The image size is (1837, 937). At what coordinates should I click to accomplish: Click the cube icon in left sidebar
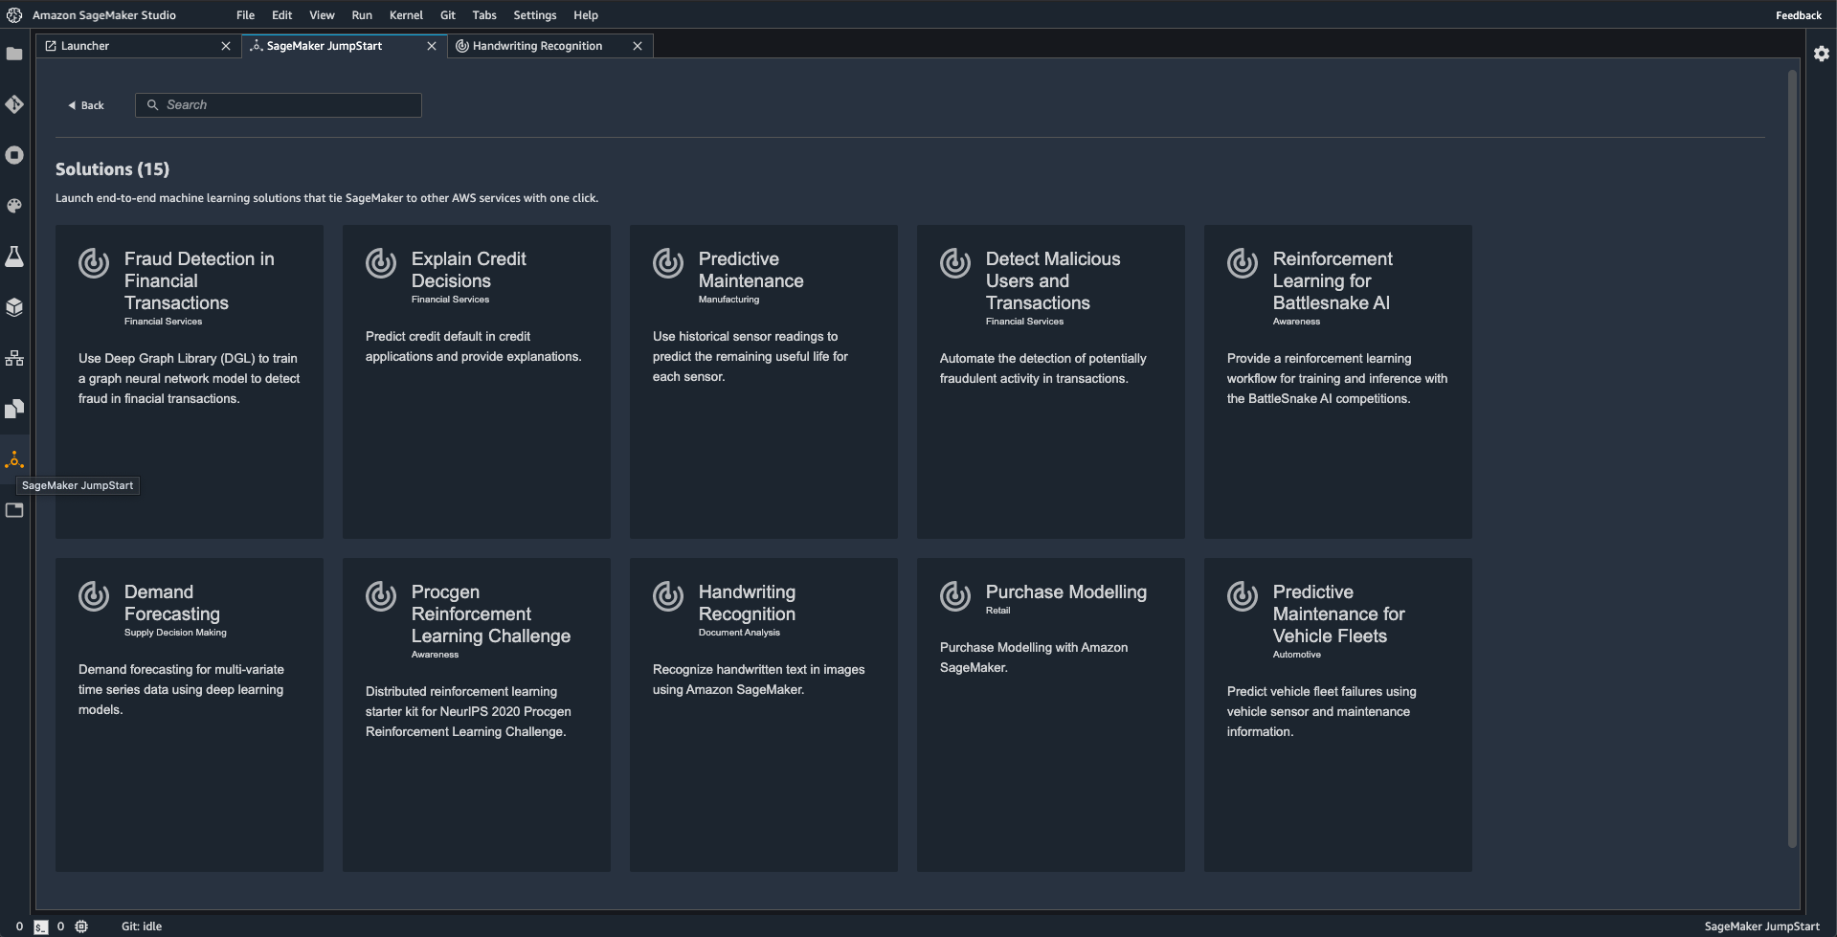14,307
